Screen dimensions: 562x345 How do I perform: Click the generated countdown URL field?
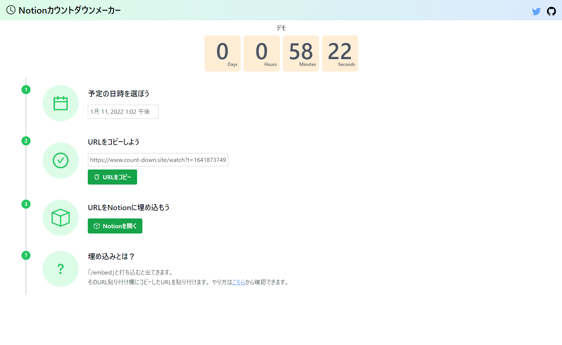coord(158,160)
